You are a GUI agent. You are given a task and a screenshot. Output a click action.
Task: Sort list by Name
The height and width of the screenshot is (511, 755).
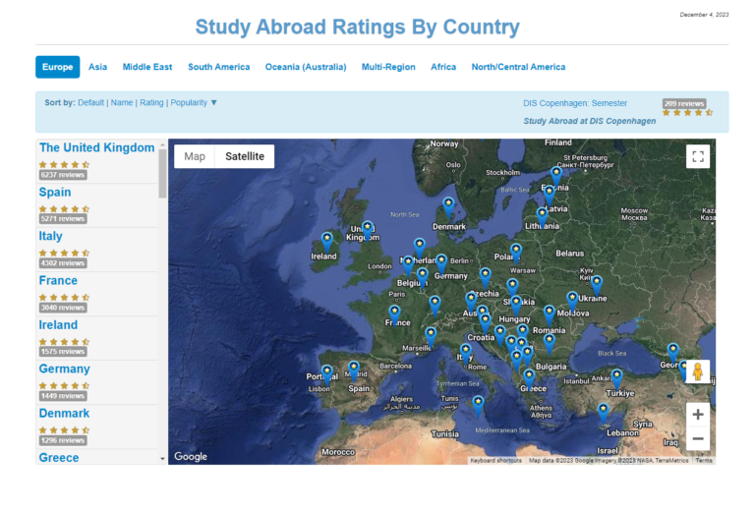[x=122, y=102]
